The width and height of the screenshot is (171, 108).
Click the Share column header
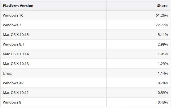pyautogui.click(x=162, y=6)
